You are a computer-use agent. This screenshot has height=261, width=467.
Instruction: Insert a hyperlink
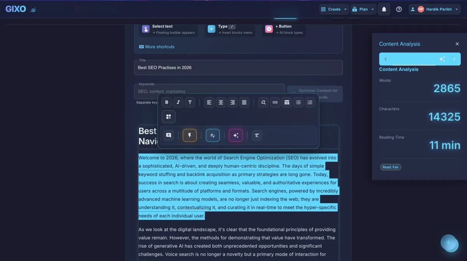click(275, 102)
